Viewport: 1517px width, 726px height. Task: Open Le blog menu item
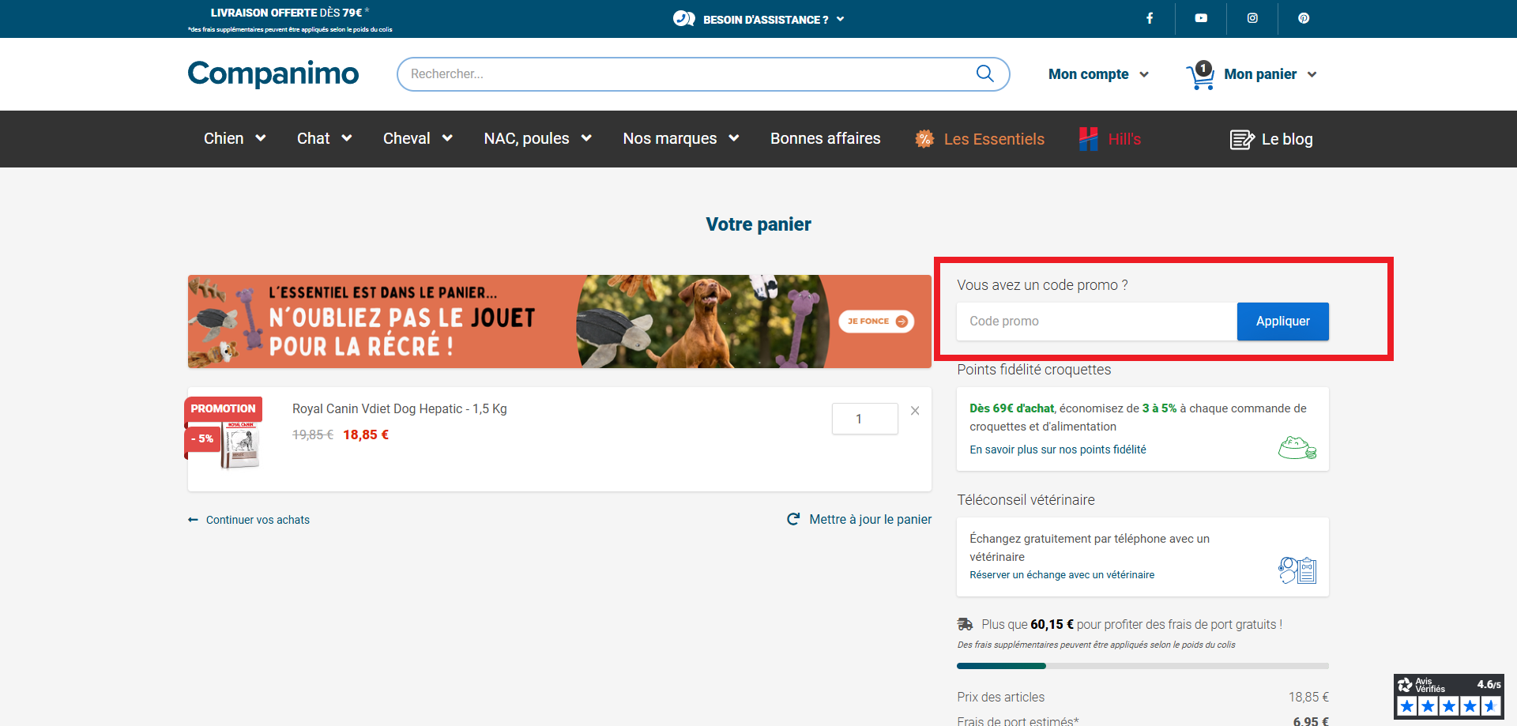coord(1287,139)
